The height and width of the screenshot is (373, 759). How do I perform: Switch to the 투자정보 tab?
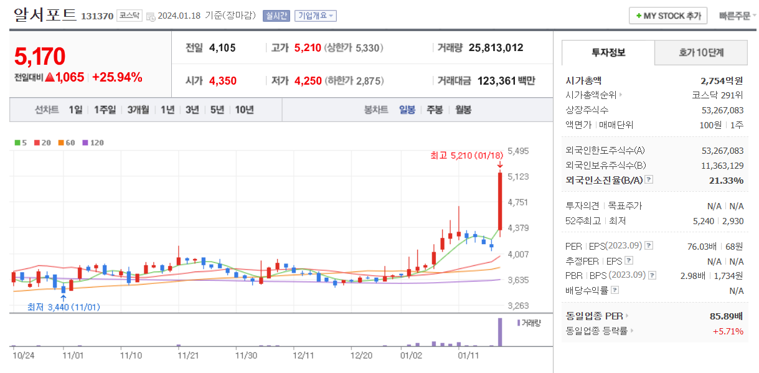click(608, 53)
